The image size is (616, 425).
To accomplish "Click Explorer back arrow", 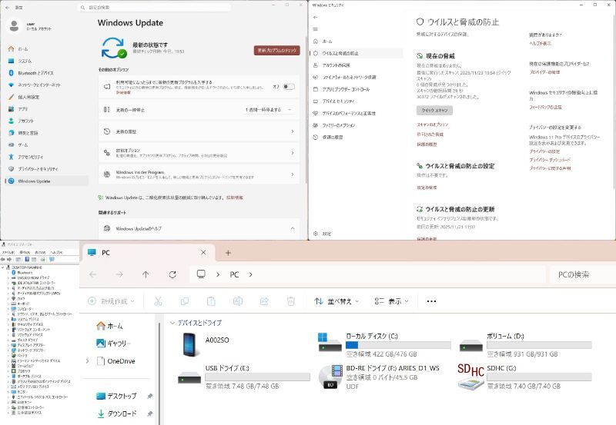I will coord(92,274).
